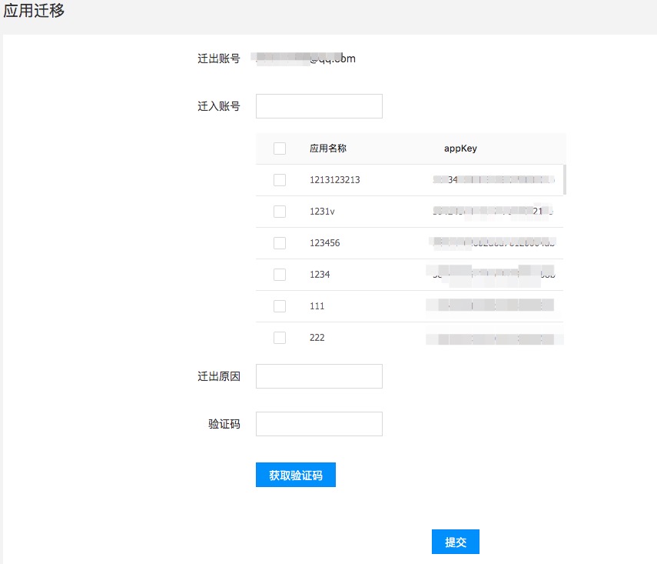This screenshot has width=657, height=564.
Task: Select the 1231v application checkbox
Action: coord(280,211)
